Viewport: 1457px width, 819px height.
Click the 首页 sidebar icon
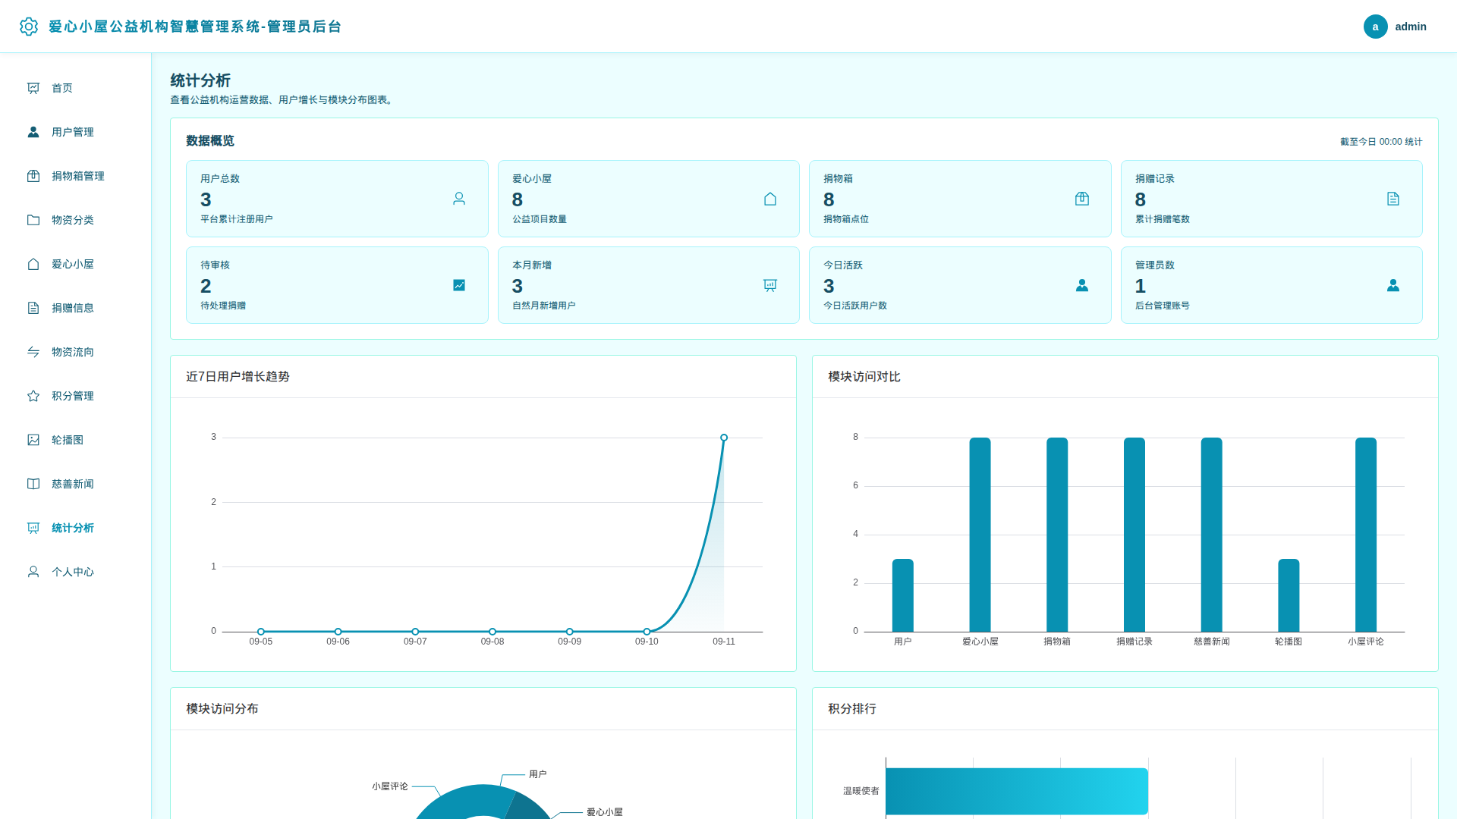(33, 88)
